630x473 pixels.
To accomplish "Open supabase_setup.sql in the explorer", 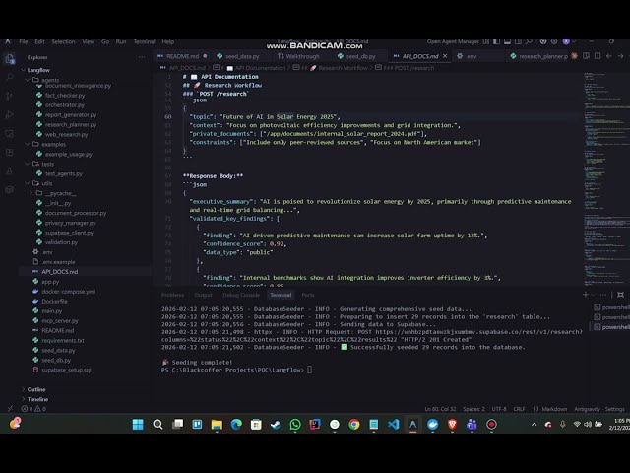I will [x=66, y=371].
